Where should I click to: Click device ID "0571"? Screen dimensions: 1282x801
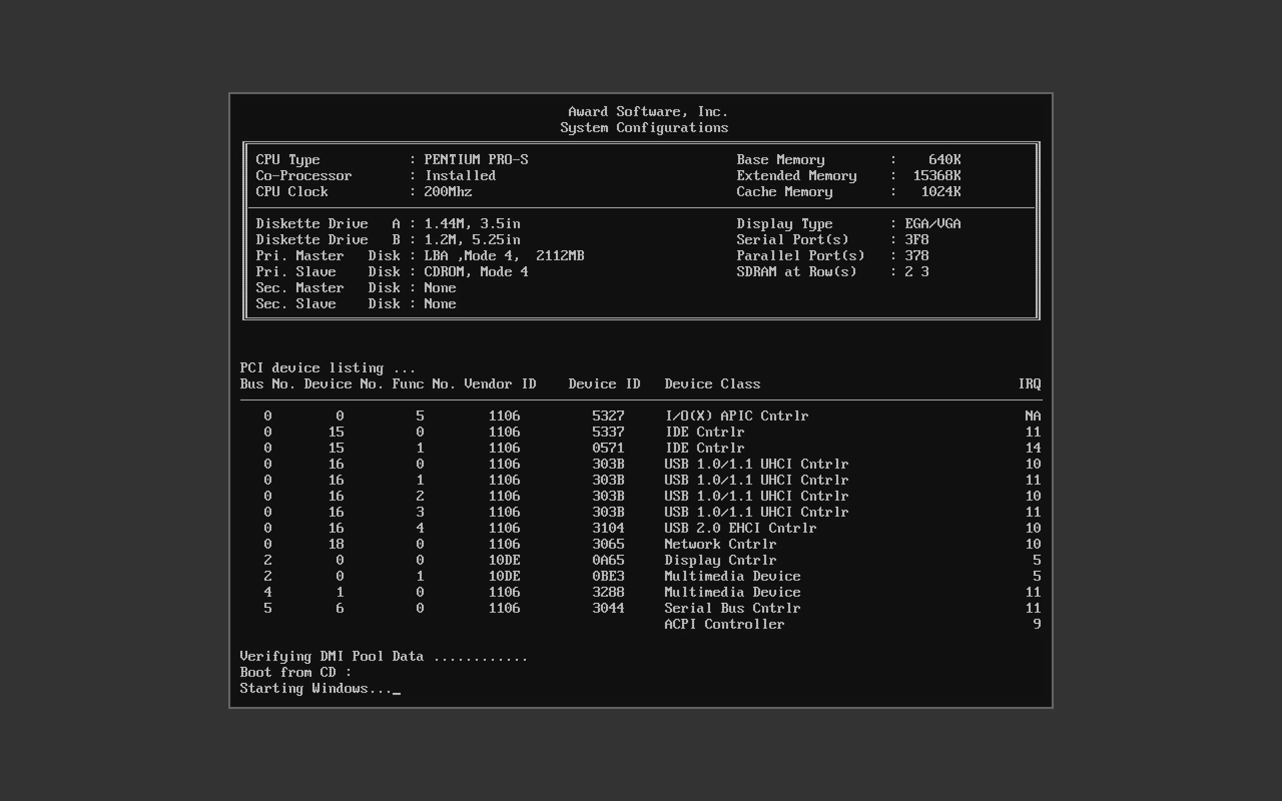coord(608,448)
